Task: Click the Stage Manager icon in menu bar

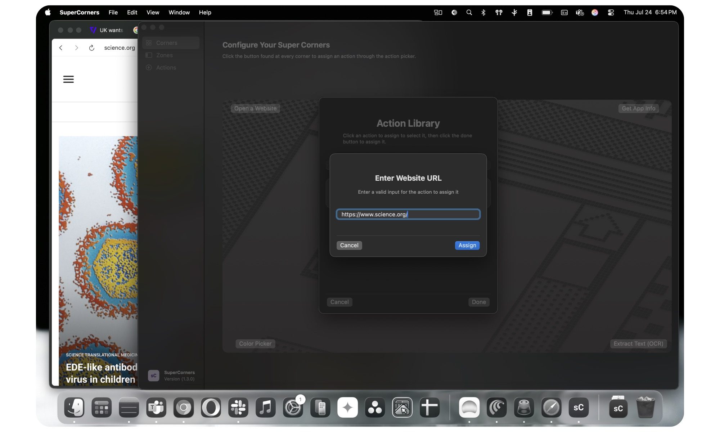Action: coord(438,12)
